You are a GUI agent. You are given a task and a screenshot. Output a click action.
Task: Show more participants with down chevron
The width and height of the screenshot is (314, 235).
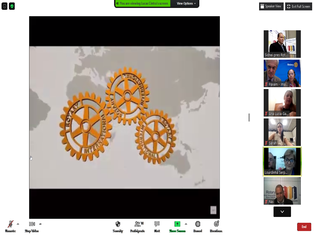point(282,212)
